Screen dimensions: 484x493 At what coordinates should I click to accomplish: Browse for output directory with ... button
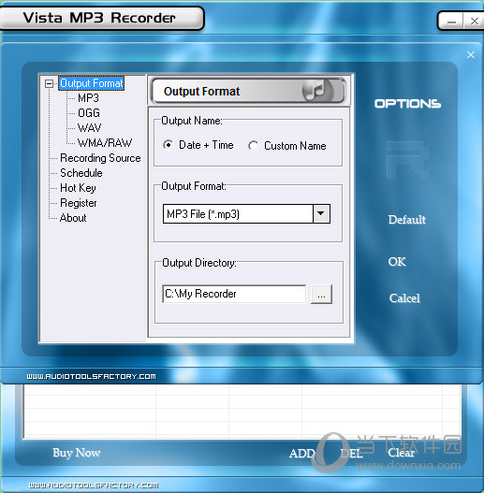[321, 295]
